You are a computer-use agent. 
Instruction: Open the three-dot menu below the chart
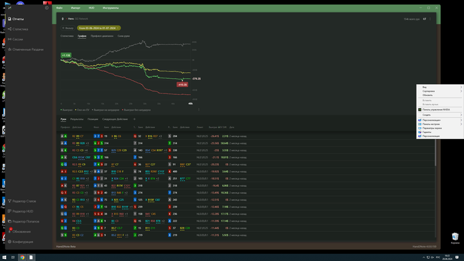[x=199, y=110]
